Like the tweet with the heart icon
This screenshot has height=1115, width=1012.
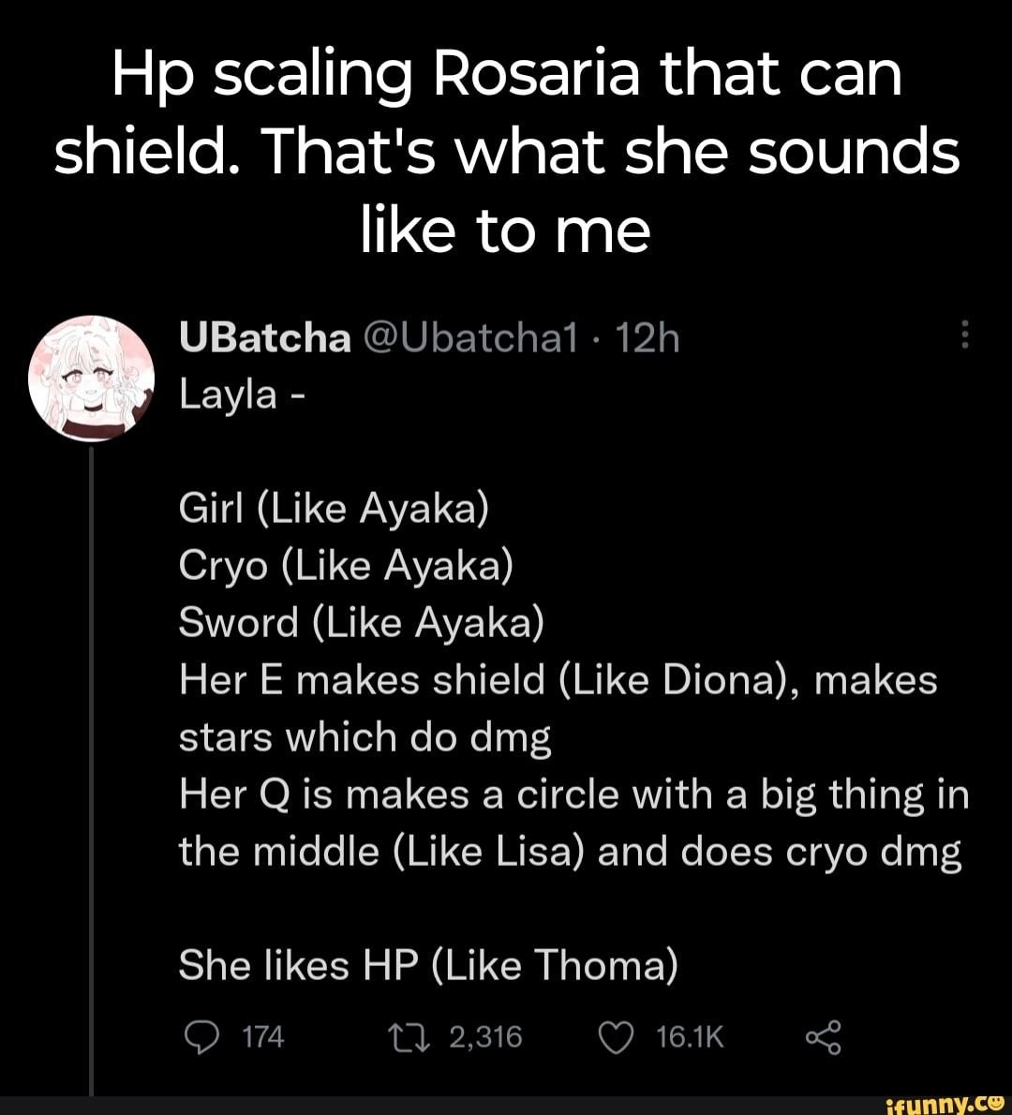(x=617, y=1037)
